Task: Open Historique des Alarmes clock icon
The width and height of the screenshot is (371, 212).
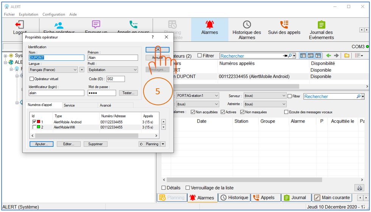Action: coord(247,25)
